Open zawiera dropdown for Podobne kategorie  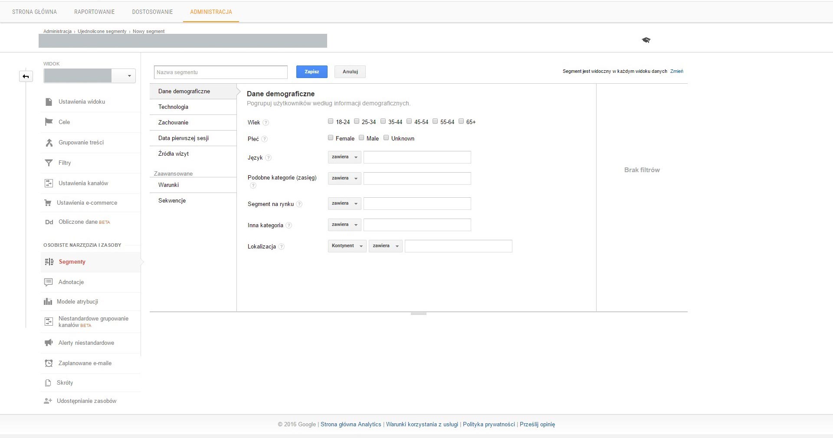pyautogui.click(x=344, y=178)
